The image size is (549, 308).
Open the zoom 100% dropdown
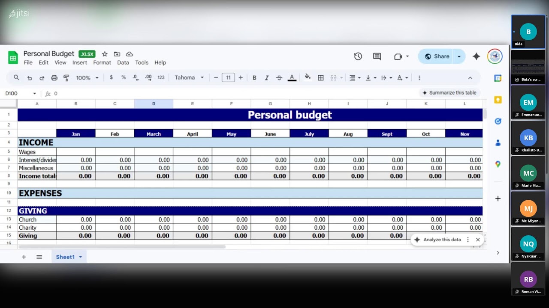tap(87, 78)
